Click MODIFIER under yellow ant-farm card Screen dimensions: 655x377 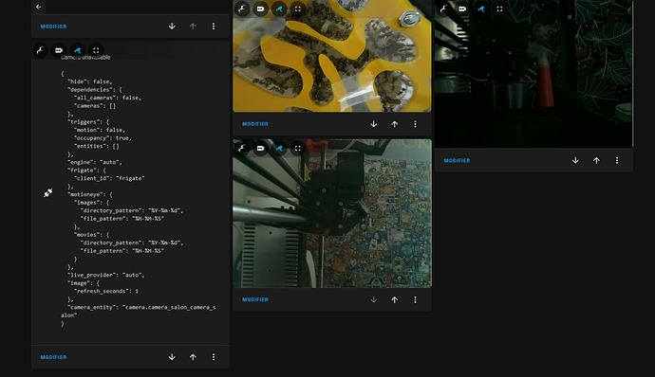(255, 124)
